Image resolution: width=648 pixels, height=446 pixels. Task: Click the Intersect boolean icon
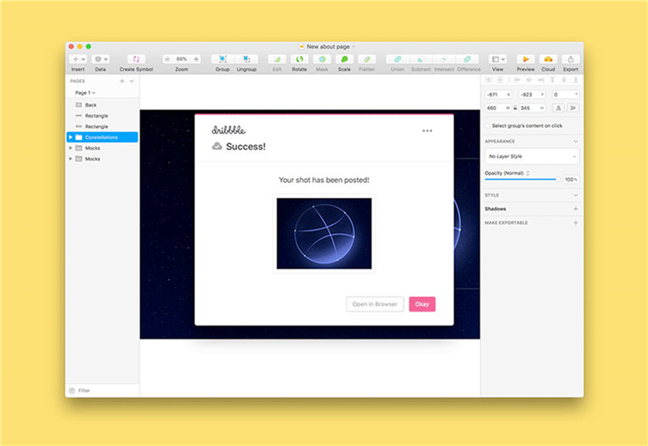point(444,59)
